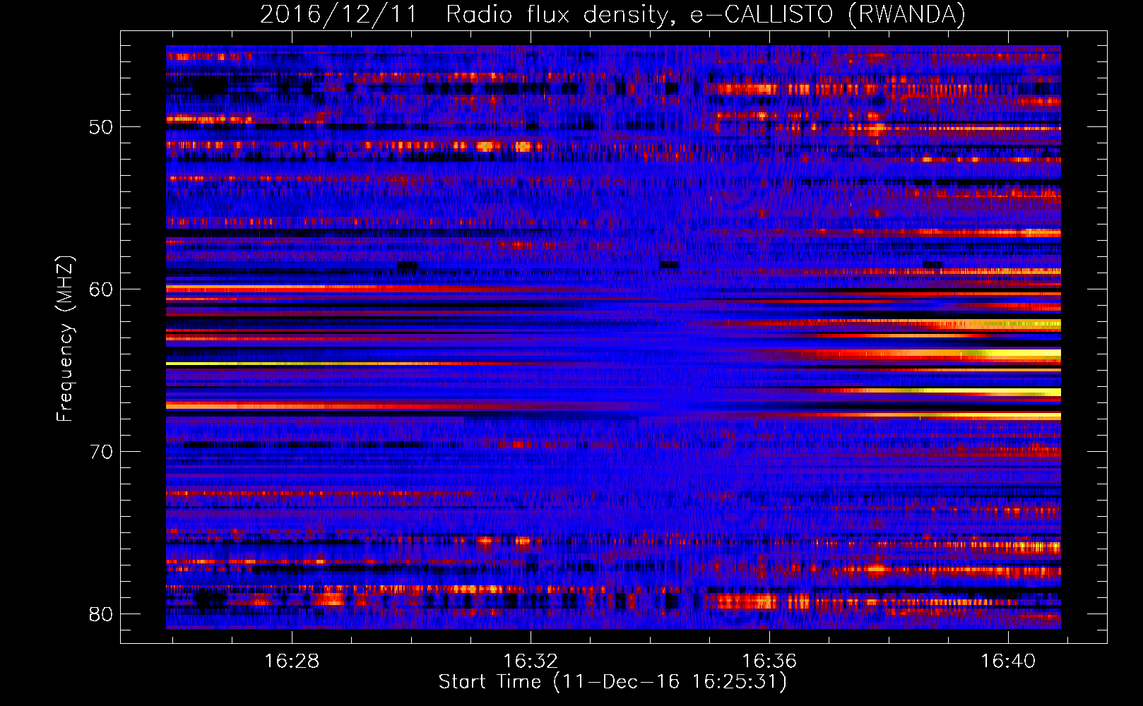Click the 'Frequency (MHZ)' y-axis label
The width and height of the screenshot is (1143, 706).
click(64, 338)
